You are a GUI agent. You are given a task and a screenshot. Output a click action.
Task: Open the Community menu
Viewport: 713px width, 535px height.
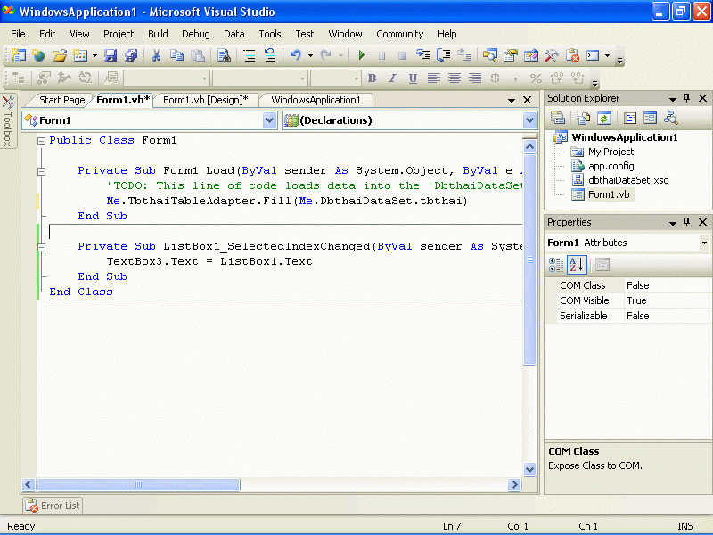(399, 34)
